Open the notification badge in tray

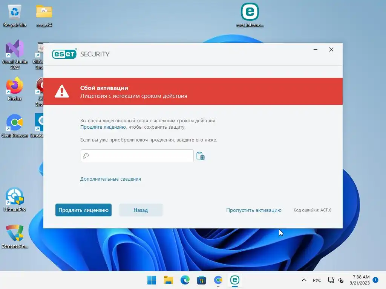375,280
